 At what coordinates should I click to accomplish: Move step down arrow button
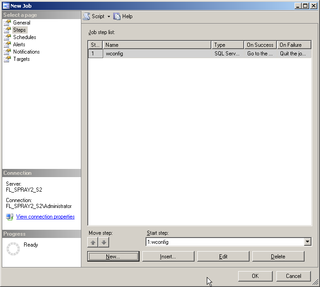click(104, 242)
